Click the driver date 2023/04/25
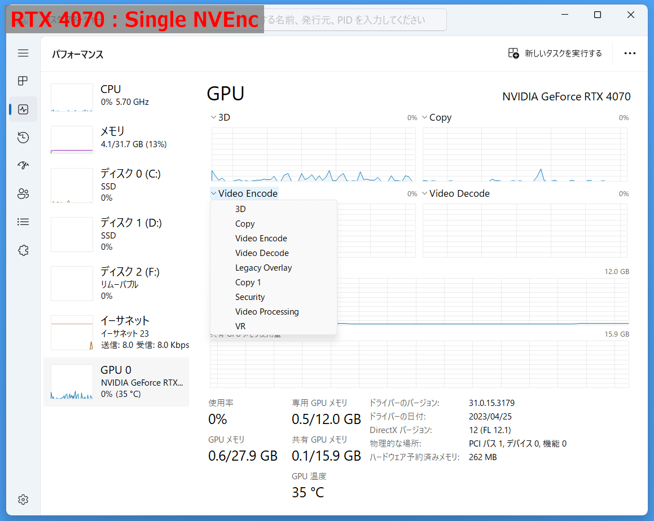The width and height of the screenshot is (654, 521). point(490,416)
